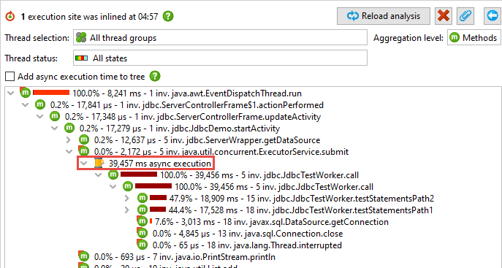Click the paperclip attach icon
The width and height of the screenshot is (502, 268).
coord(465,16)
